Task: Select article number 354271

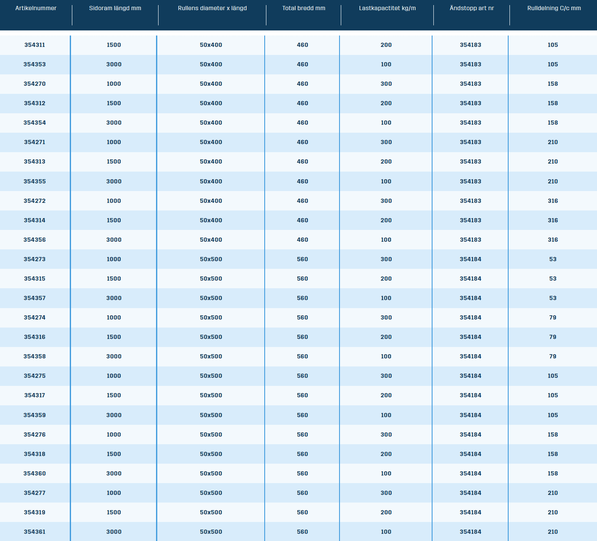Action: (x=35, y=142)
